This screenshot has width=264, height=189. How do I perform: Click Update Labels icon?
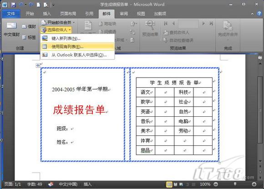132,40
